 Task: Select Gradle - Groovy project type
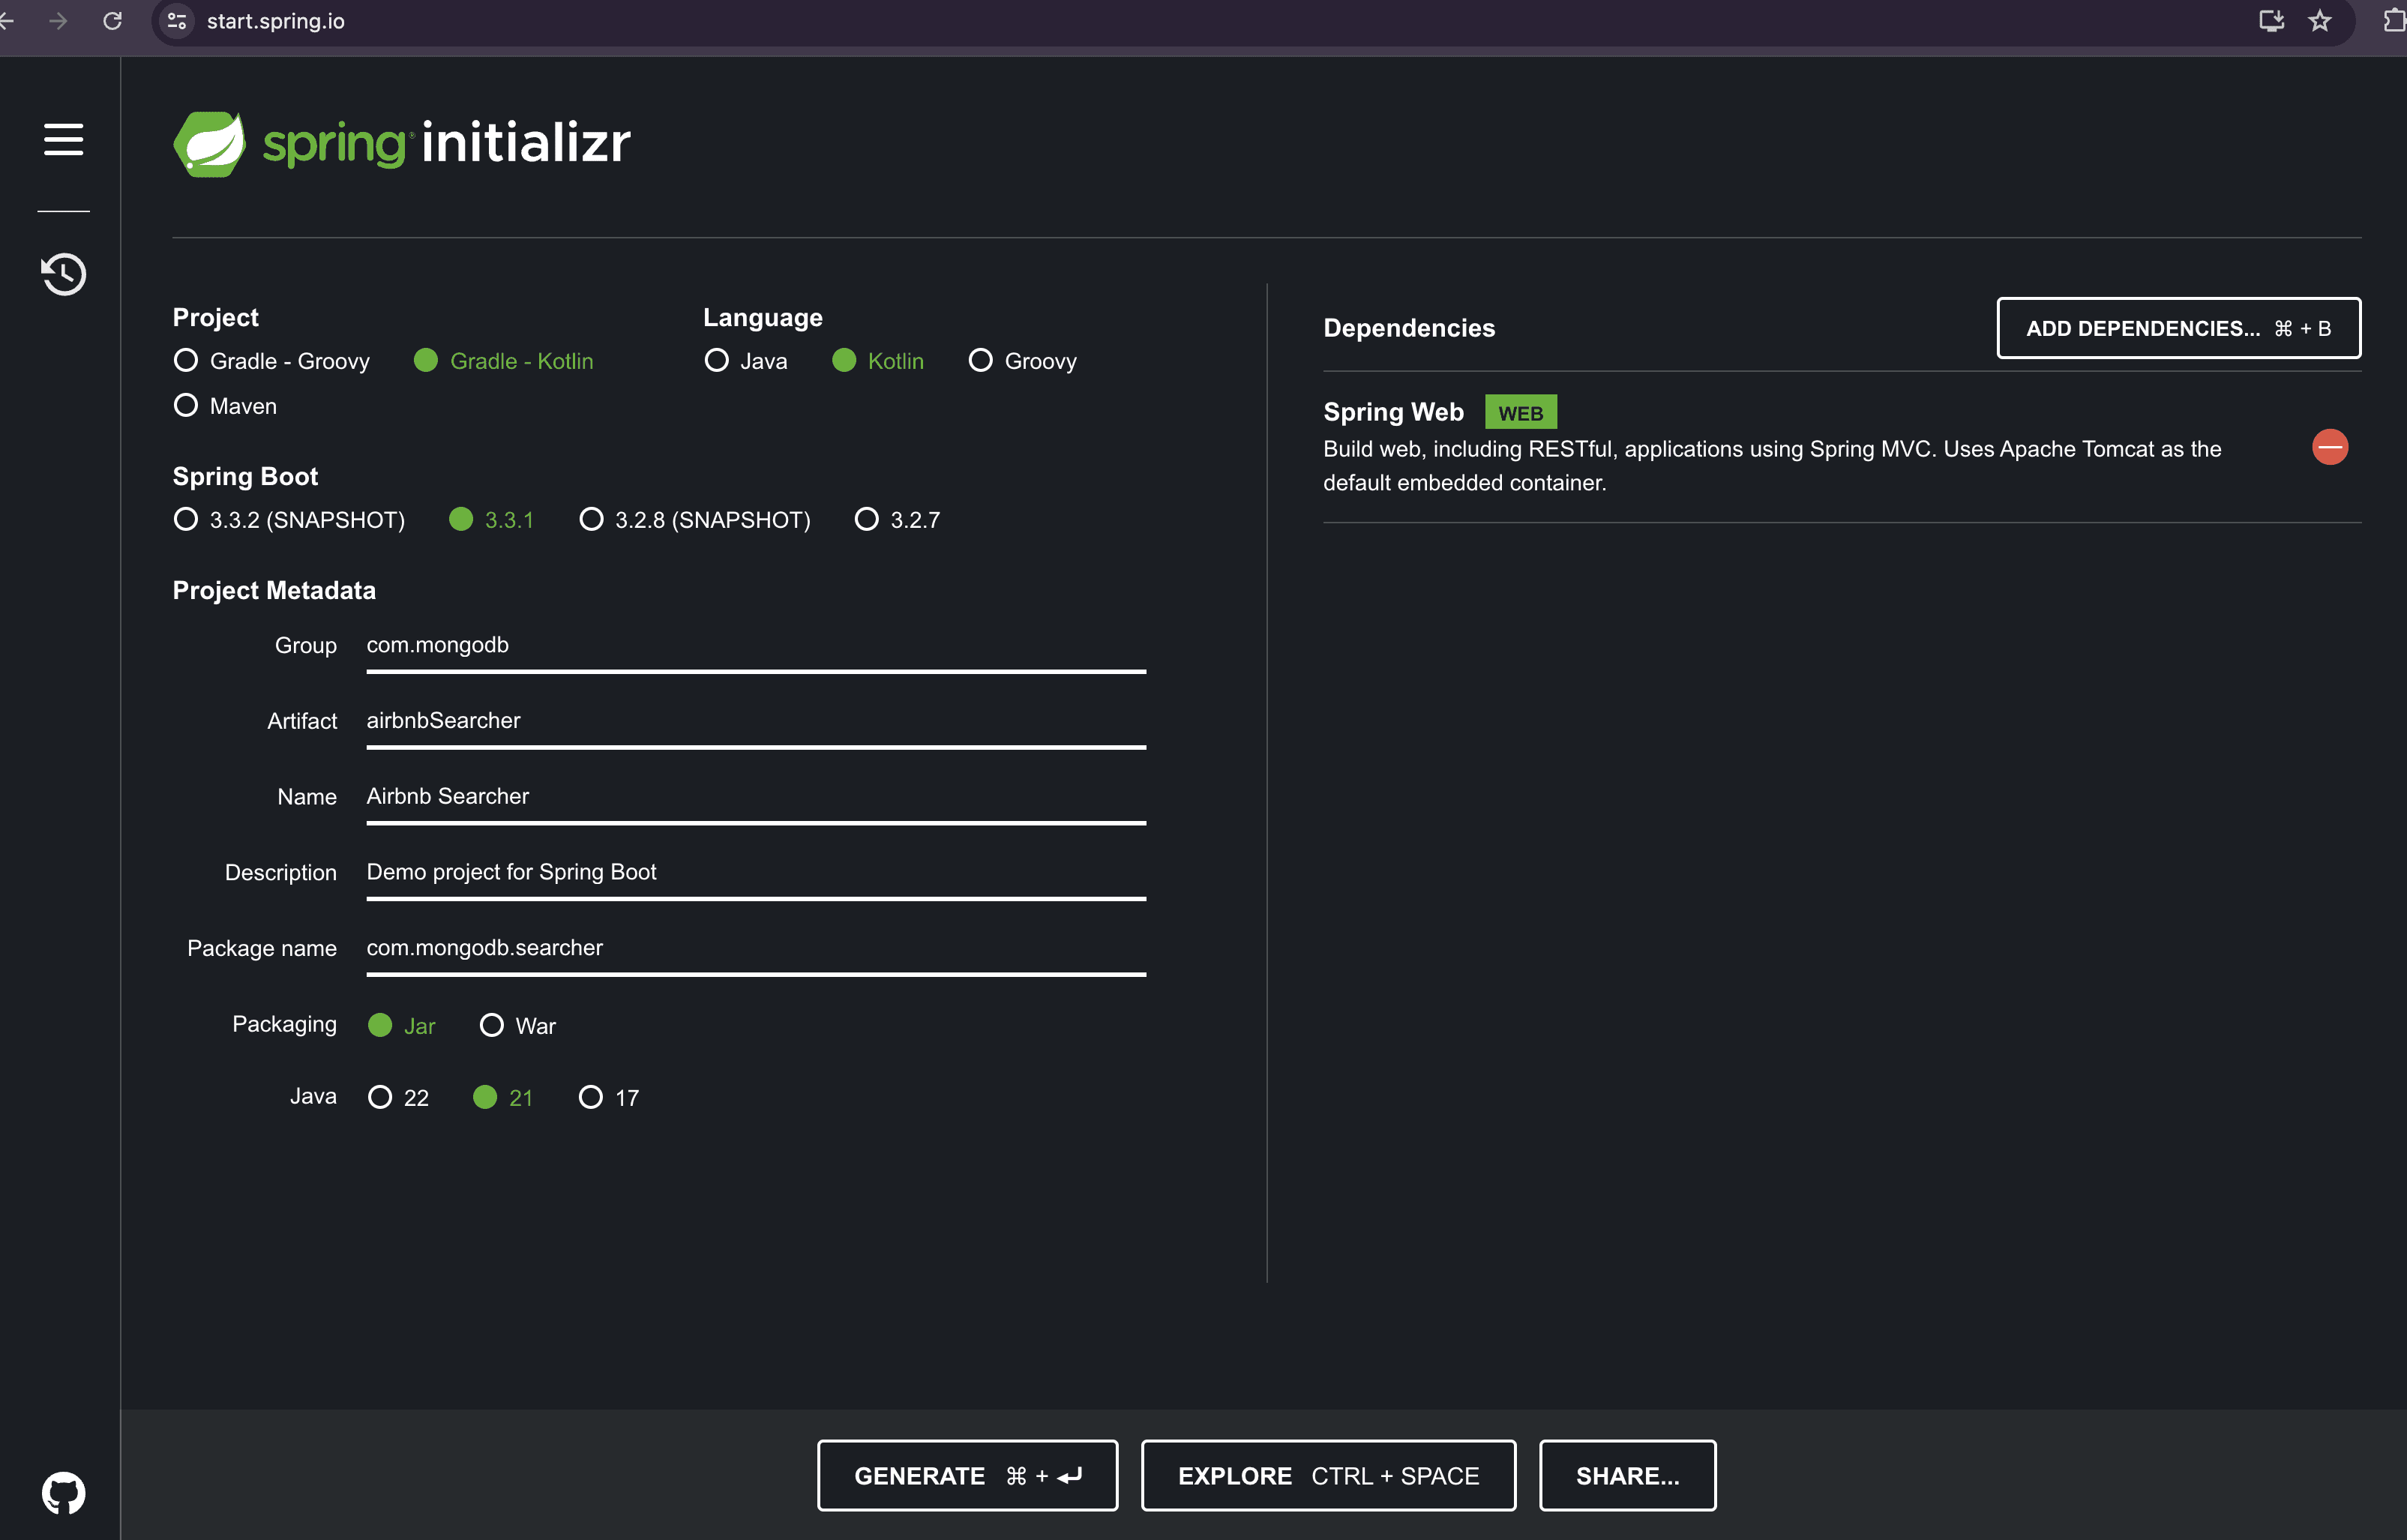coord(271,361)
